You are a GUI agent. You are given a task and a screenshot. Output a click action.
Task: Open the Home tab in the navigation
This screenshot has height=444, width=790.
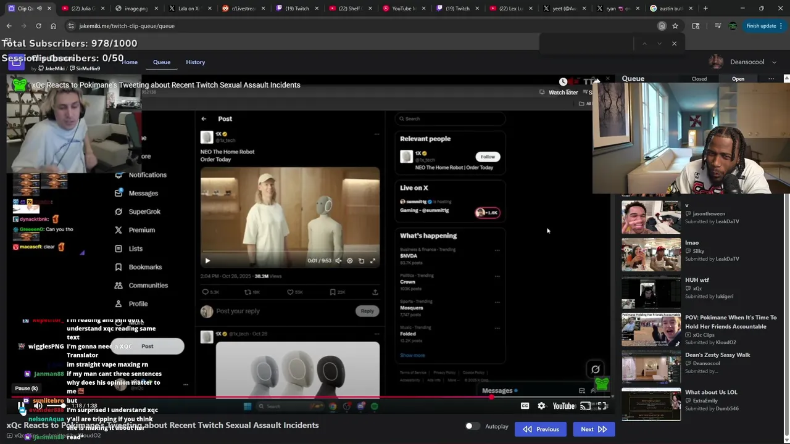click(x=130, y=62)
